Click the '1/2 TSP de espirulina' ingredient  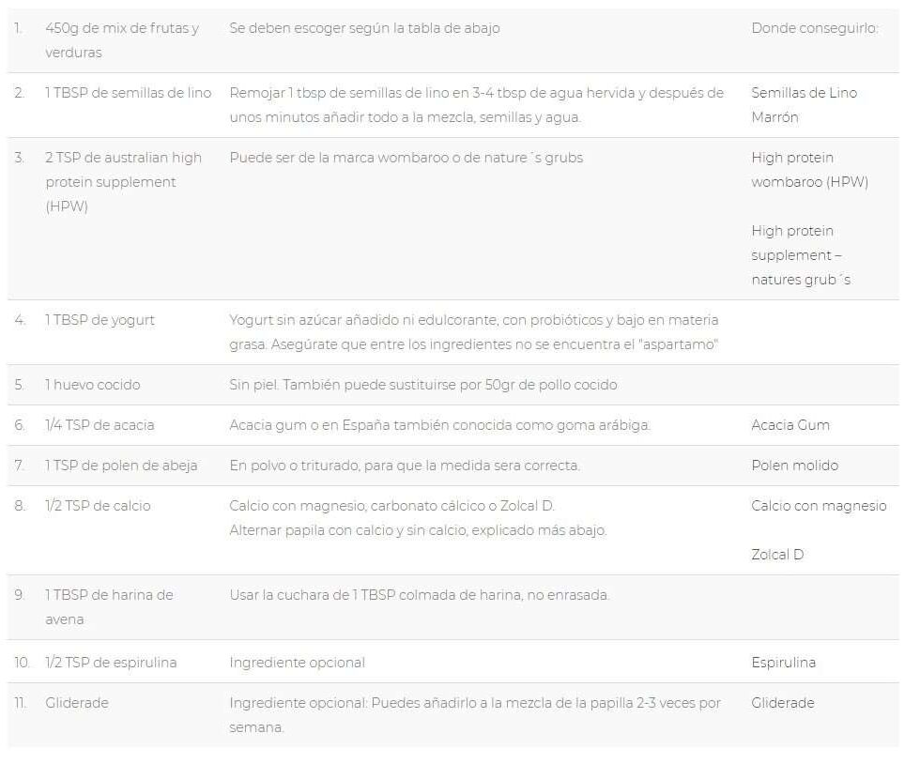click(111, 663)
